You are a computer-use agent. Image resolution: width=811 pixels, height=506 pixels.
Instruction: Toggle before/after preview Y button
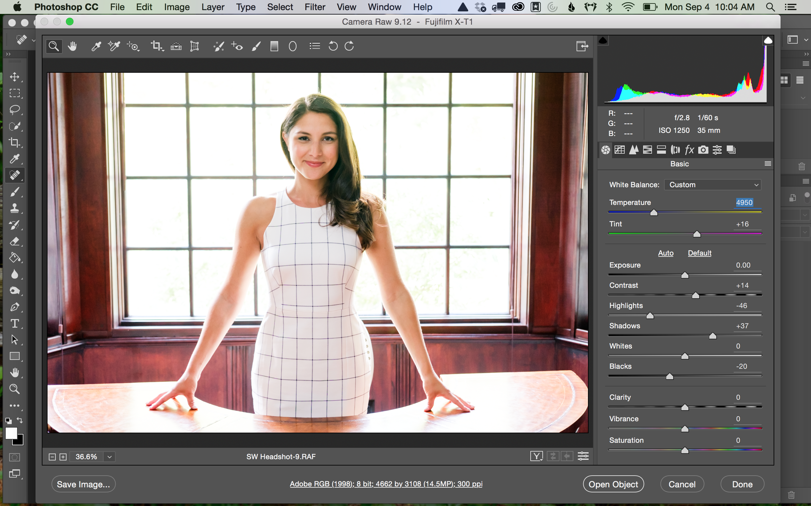coord(537,456)
